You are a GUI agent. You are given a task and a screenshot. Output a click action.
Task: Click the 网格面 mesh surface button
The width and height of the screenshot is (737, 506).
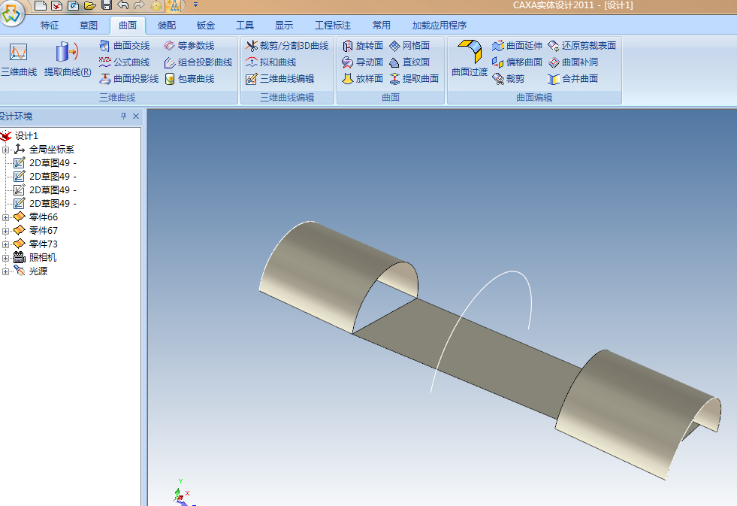tap(409, 46)
